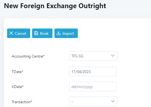Viewport: 151px width, 107px height.
Task: Click into the VDate dd/mm/yyyy field
Action: [x=93, y=87]
